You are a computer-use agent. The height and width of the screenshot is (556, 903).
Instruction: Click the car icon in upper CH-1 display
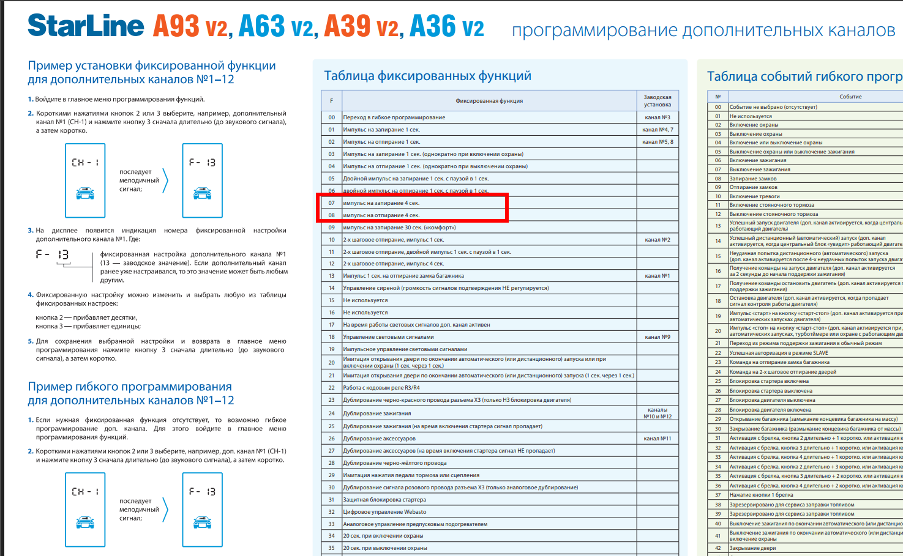point(85,194)
